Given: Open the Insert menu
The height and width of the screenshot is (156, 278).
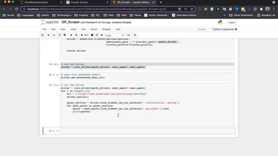Looking at the screenshot, I should (73, 29).
